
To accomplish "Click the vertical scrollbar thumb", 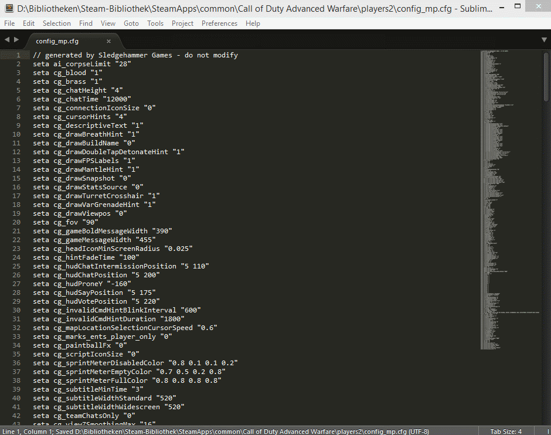I will pyautogui.click(x=546, y=77).
